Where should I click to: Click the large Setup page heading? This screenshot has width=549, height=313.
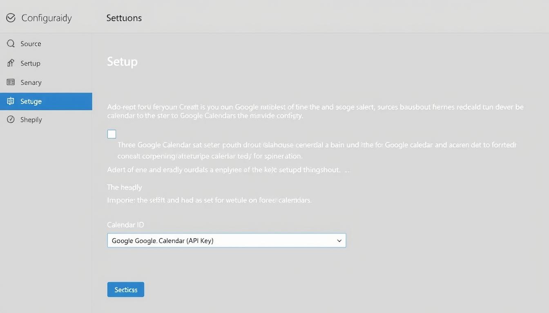[x=122, y=62]
